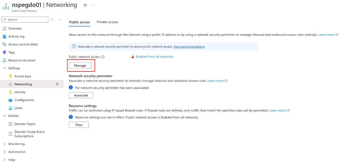Open the View recommendations link
Screen dimensions: 345x166
189,46
